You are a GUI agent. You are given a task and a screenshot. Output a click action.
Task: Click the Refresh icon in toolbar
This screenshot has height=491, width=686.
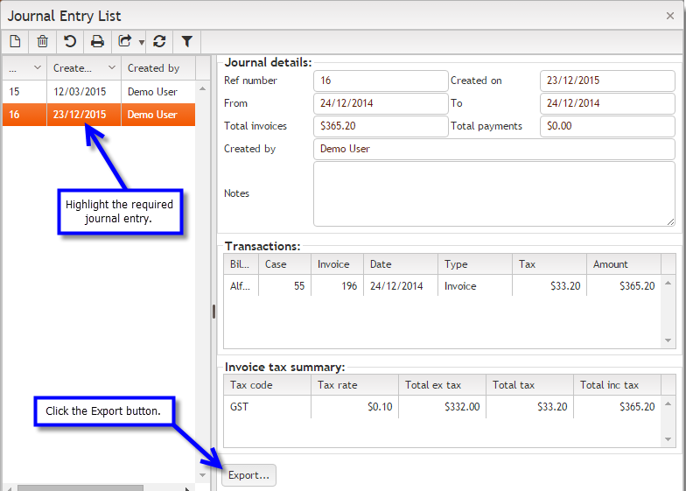pos(159,41)
